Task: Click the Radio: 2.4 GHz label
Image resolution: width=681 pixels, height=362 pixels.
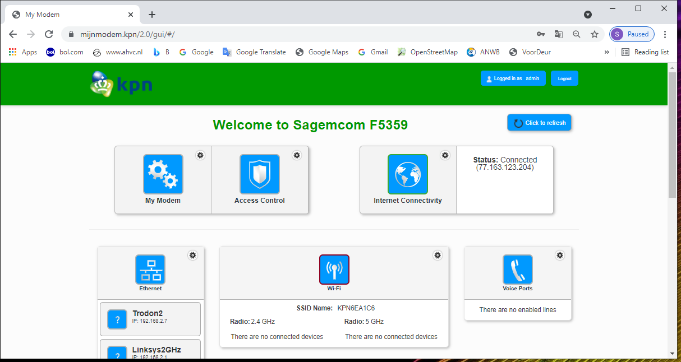Action: (x=252, y=322)
